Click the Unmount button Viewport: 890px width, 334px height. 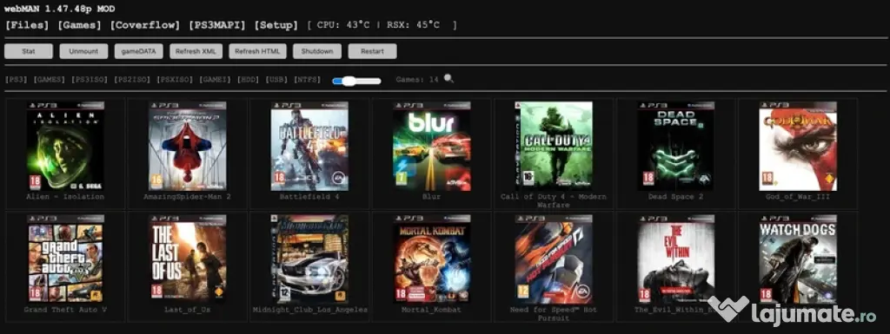tap(83, 51)
